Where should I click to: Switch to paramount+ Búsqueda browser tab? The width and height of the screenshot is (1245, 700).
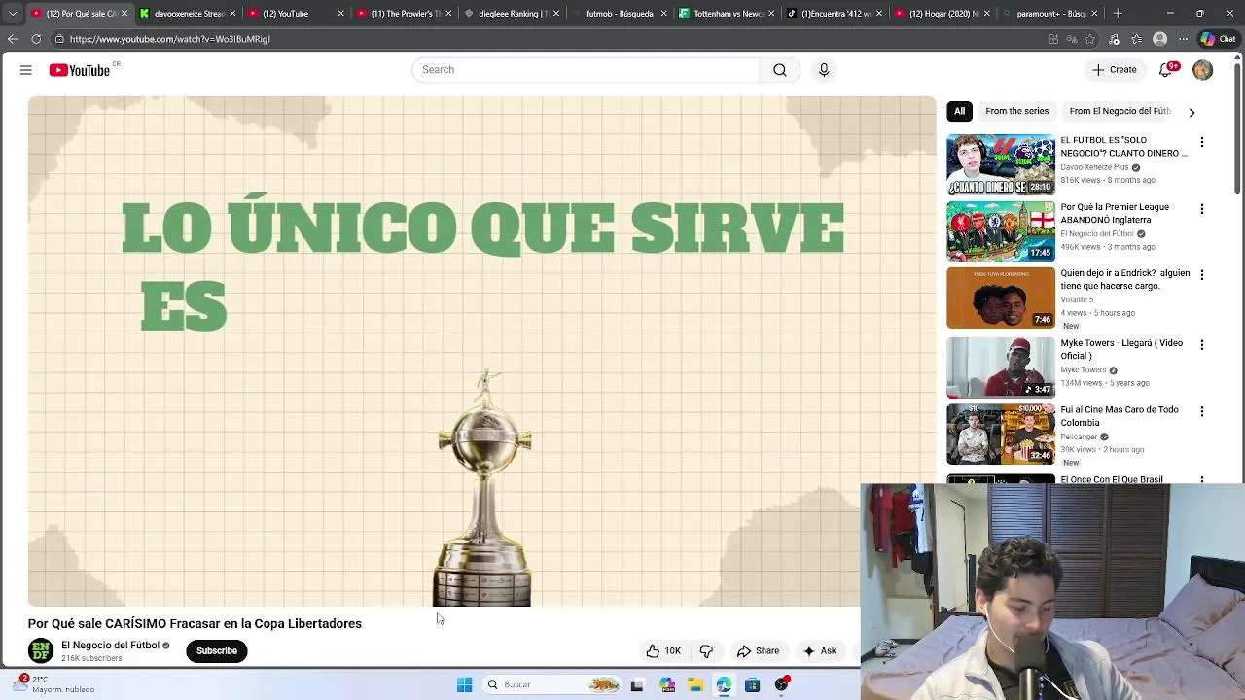coord(1049,14)
